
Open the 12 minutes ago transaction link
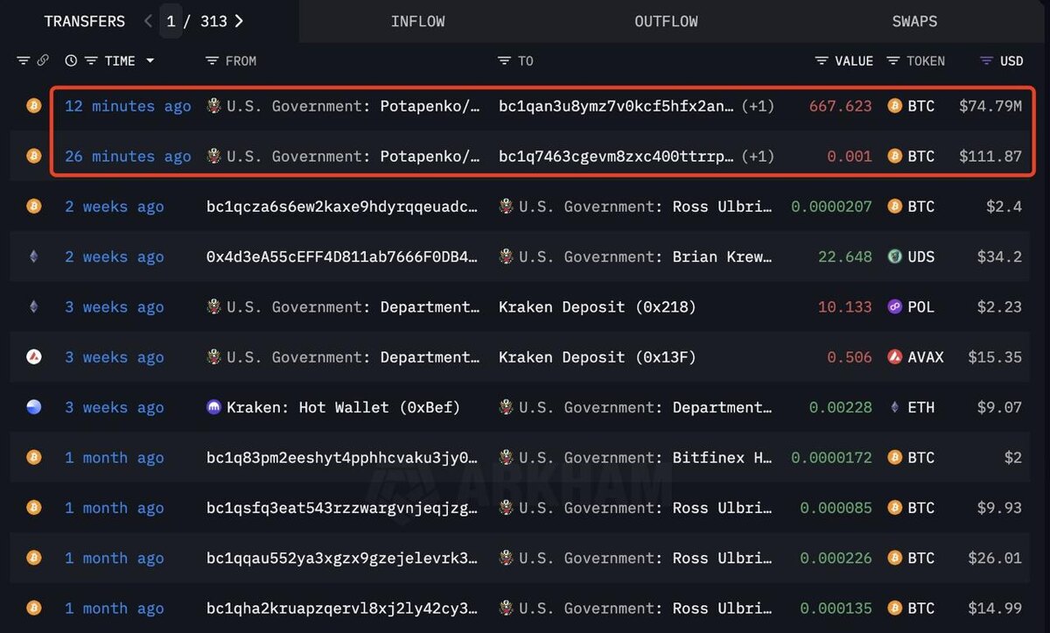pyautogui.click(x=128, y=106)
